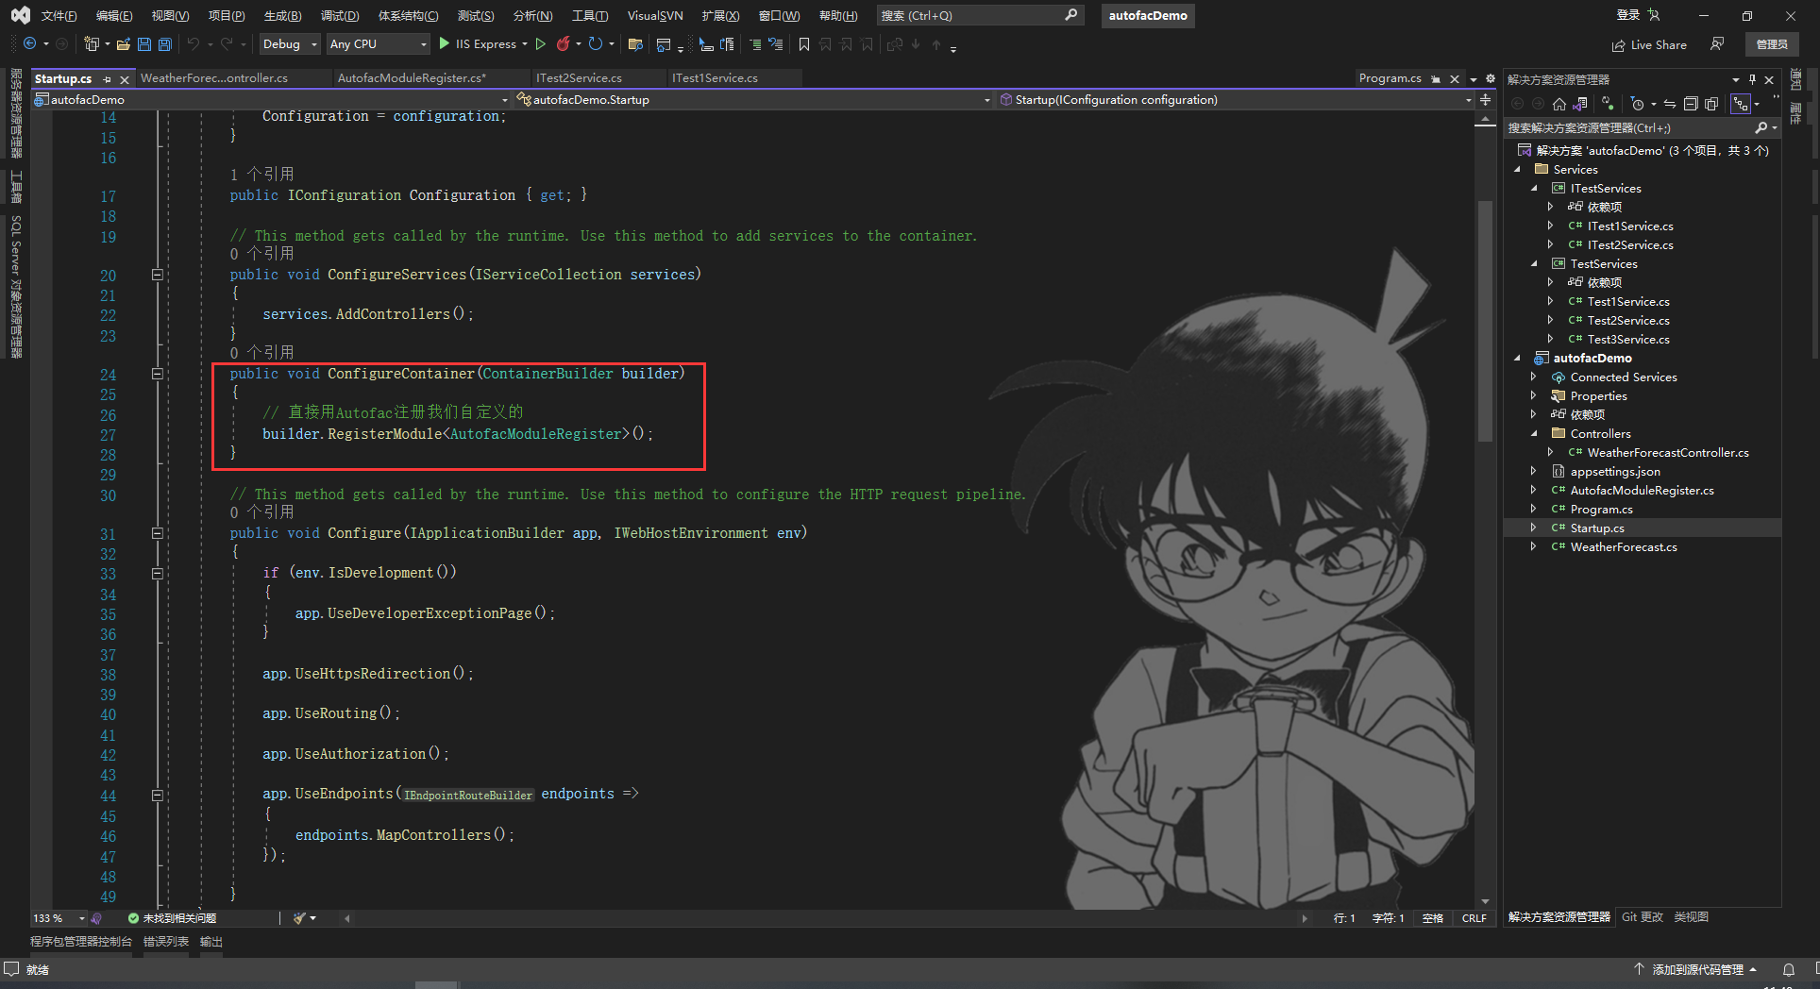Click the notifications bell in the status bar
The width and height of the screenshot is (1820, 989).
(1788, 969)
